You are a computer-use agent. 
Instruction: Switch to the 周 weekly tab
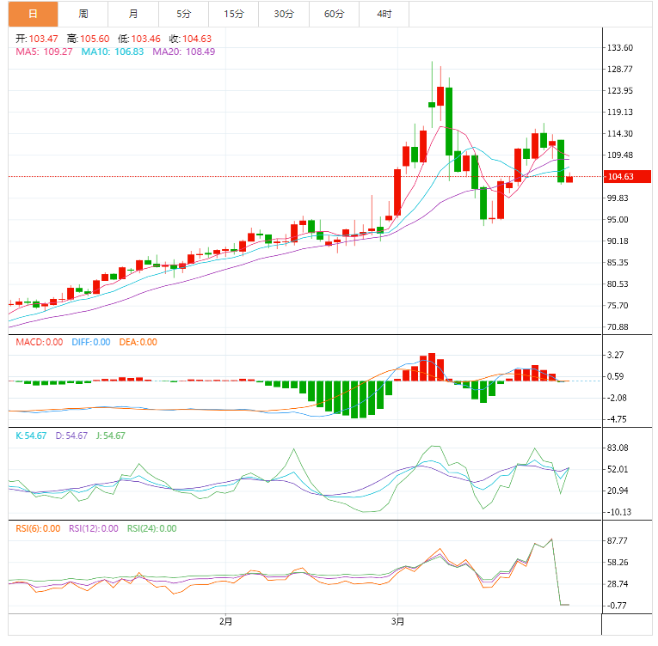[x=83, y=14]
